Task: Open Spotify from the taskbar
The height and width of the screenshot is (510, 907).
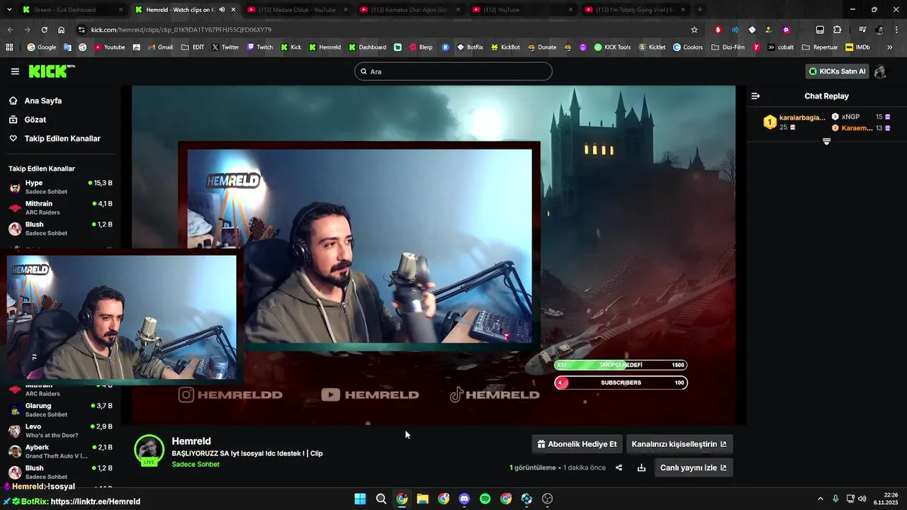Action: coord(485,499)
